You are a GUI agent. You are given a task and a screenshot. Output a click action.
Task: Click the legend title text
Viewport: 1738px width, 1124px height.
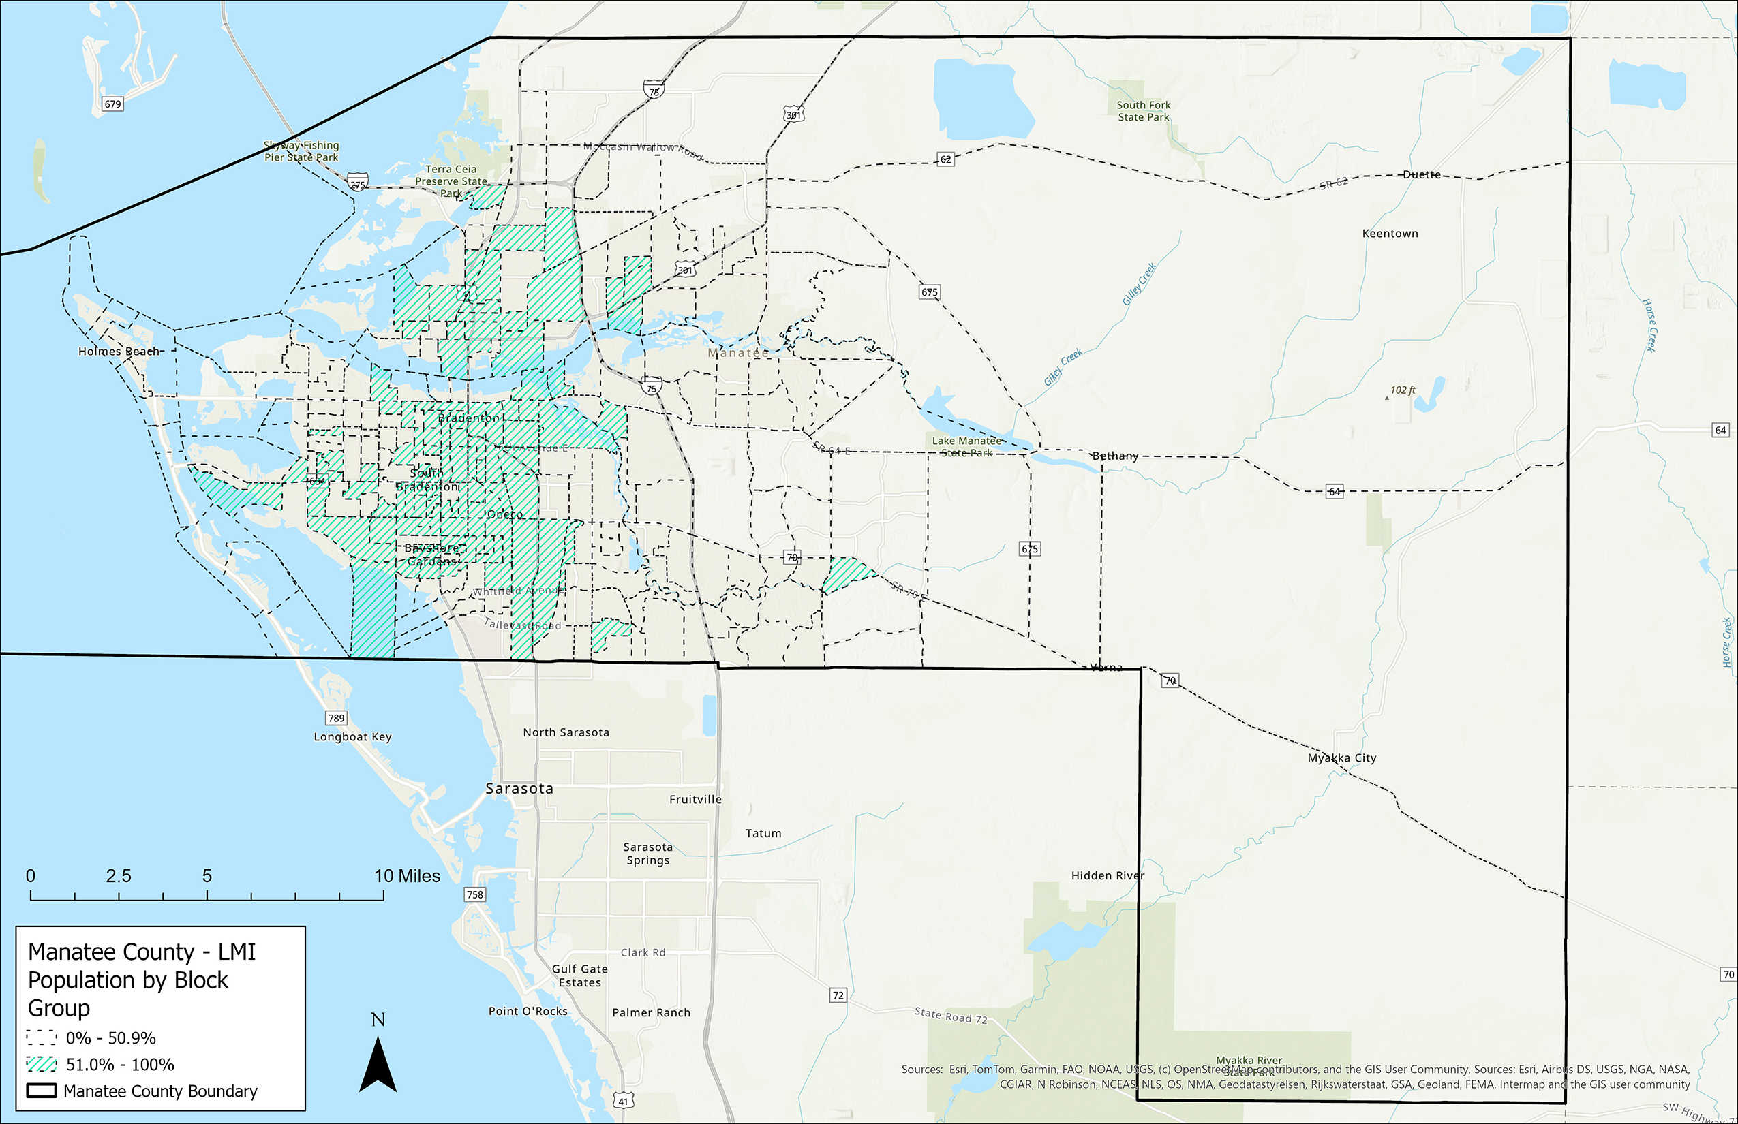click(x=142, y=980)
